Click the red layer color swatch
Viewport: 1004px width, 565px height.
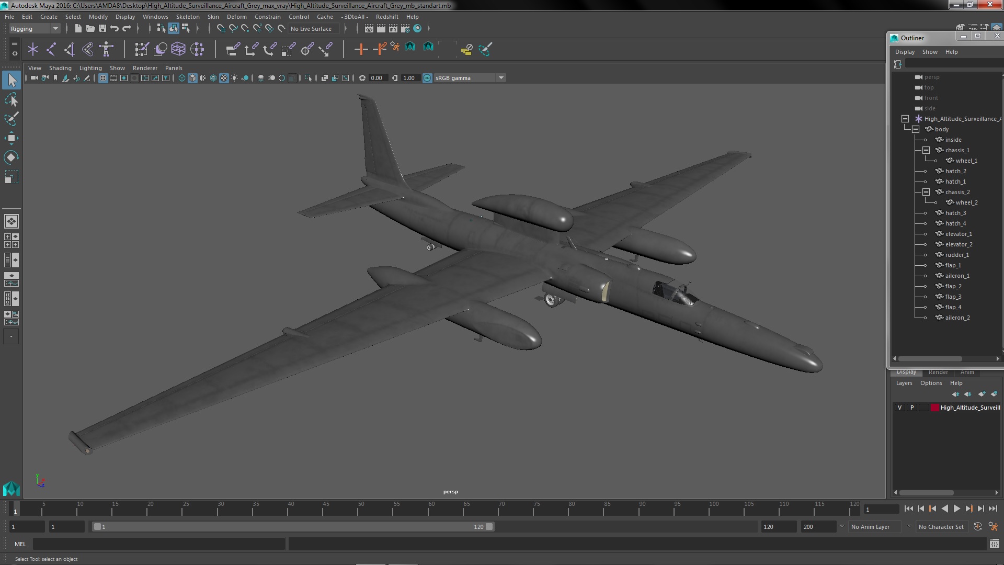tap(934, 408)
